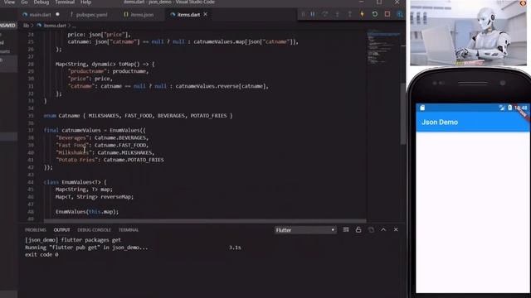This screenshot has width=531, height=298.
Task: Stop debugging with the red square
Action: 387,14
